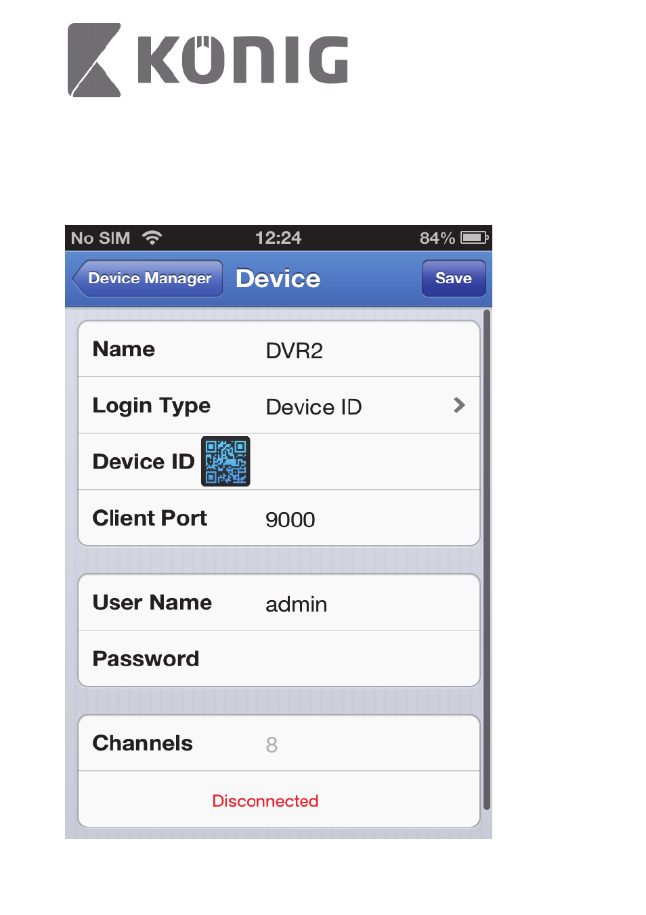This screenshot has width=646, height=915.
Task: Tap the Device title in navigation bar
Action: point(278,278)
